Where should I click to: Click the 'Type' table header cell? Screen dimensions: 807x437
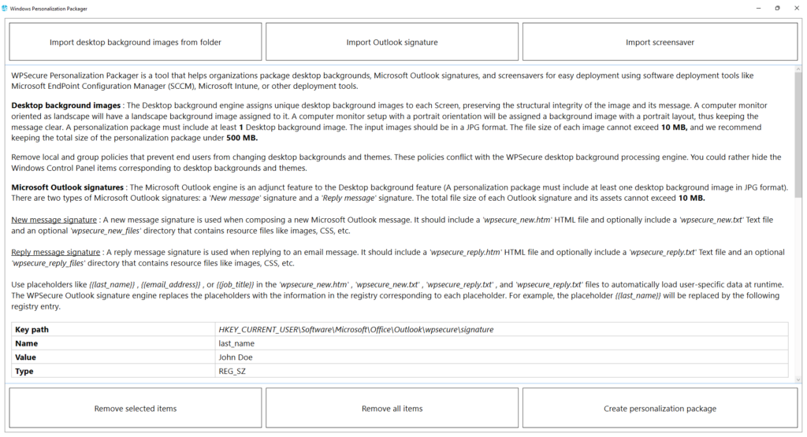click(113, 371)
